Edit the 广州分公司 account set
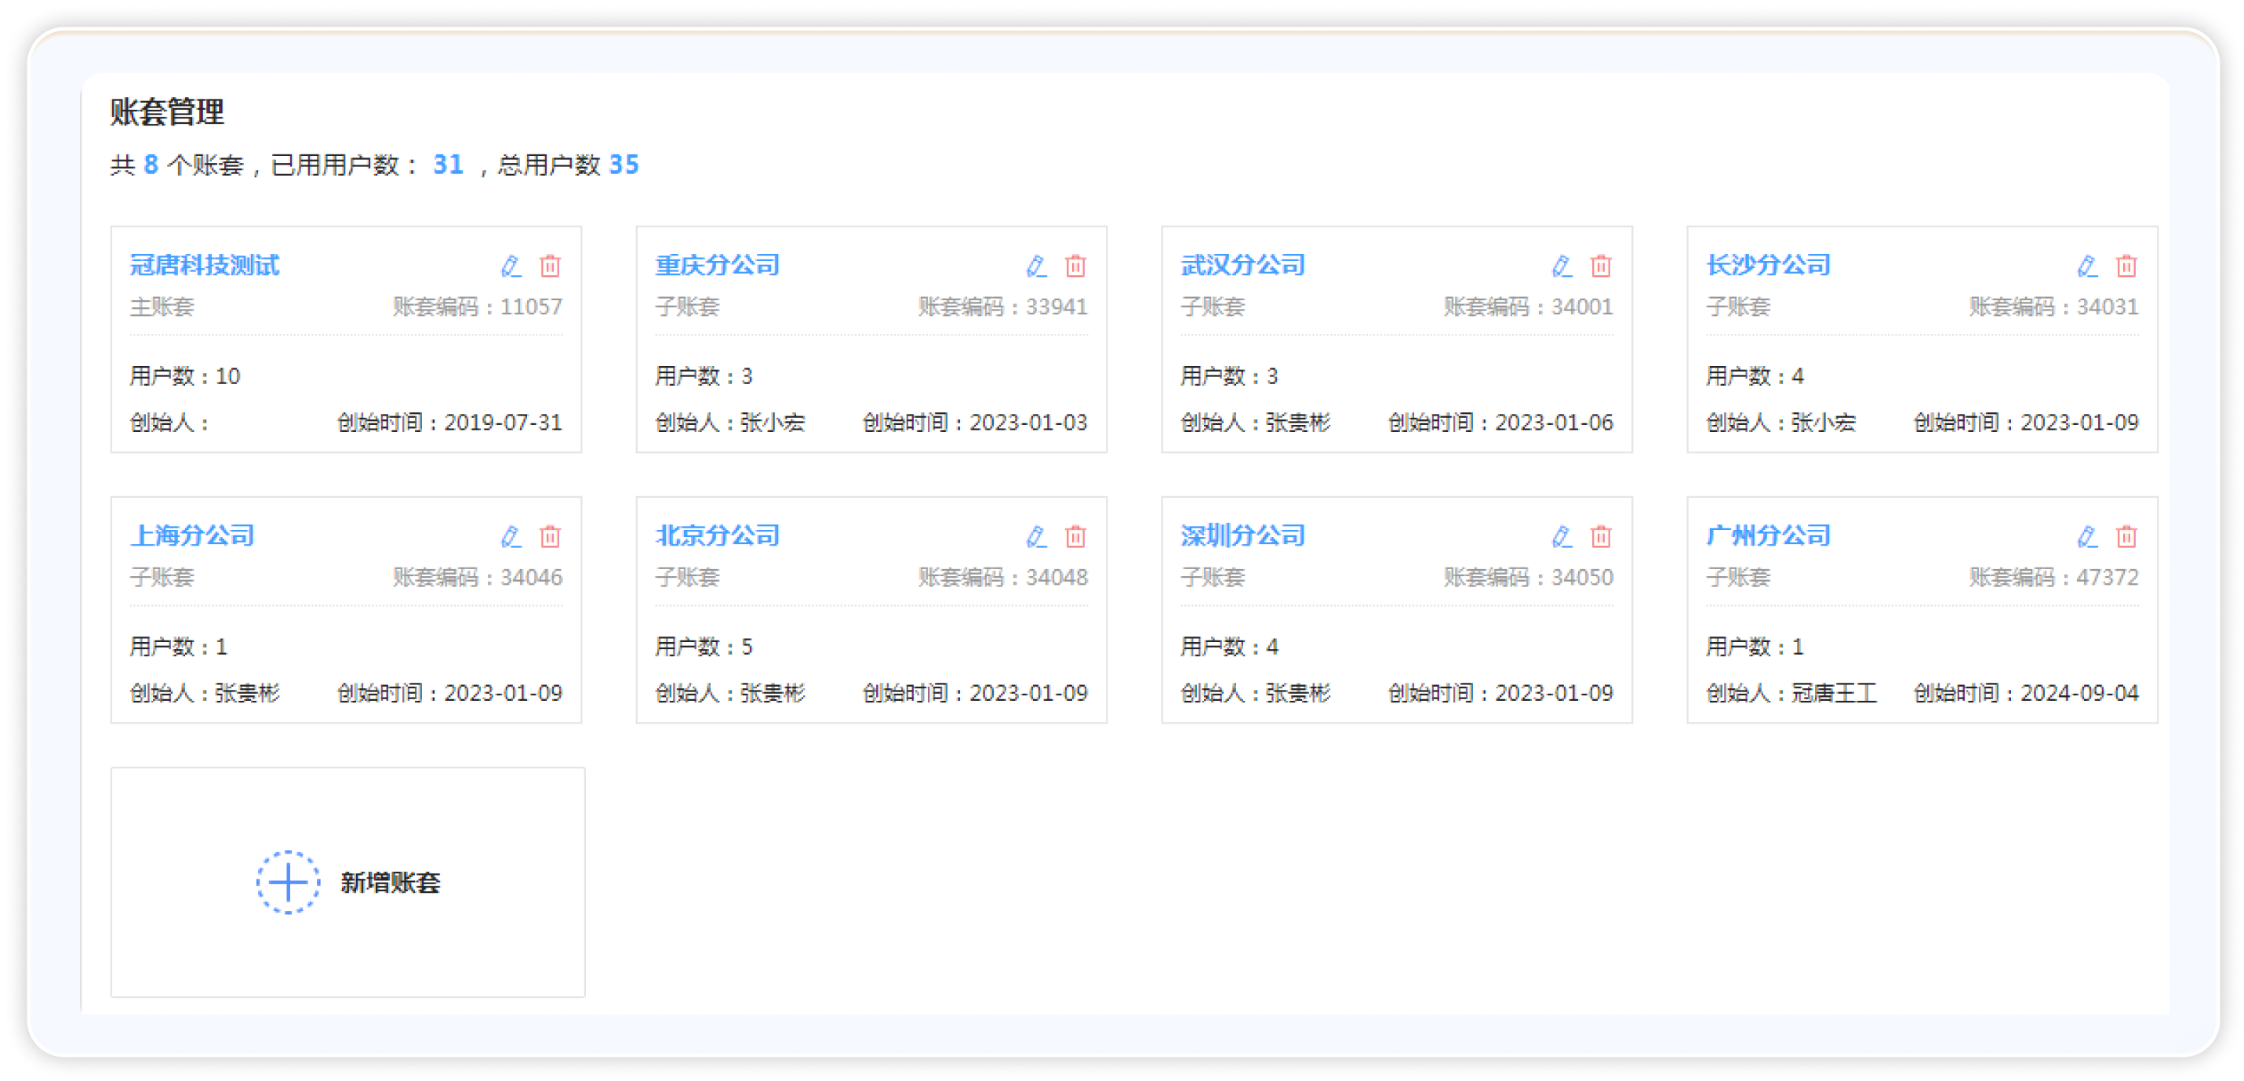 (2087, 536)
